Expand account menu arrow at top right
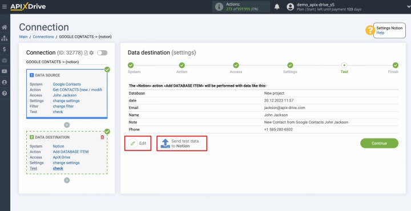This screenshot has height=211, width=411. (409, 7)
